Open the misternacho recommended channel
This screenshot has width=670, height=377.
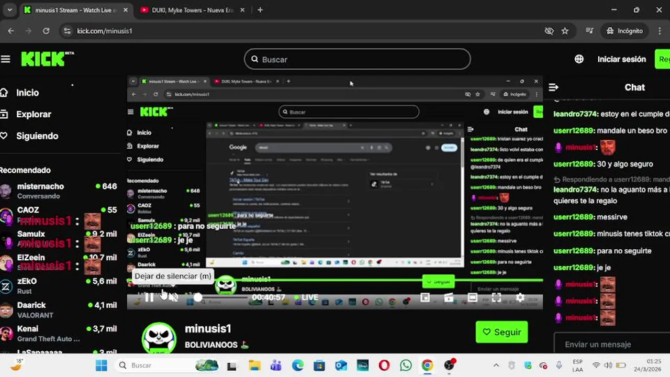tap(59, 191)
